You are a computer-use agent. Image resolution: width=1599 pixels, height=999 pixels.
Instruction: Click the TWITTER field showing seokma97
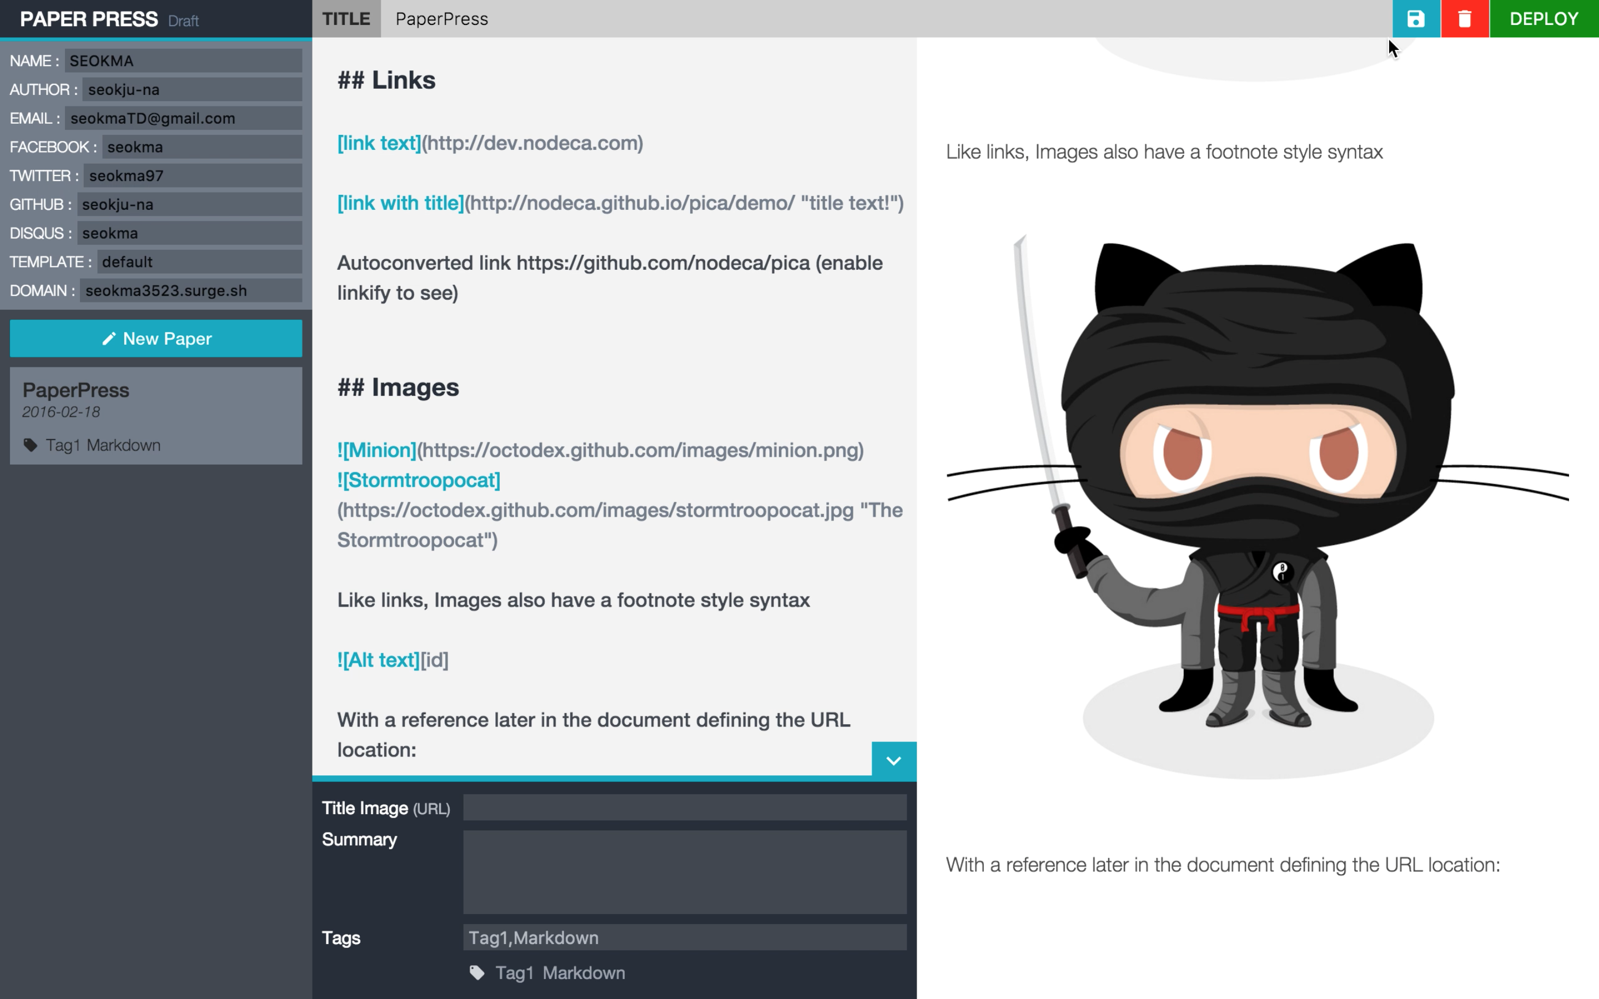tap(192, 176)
